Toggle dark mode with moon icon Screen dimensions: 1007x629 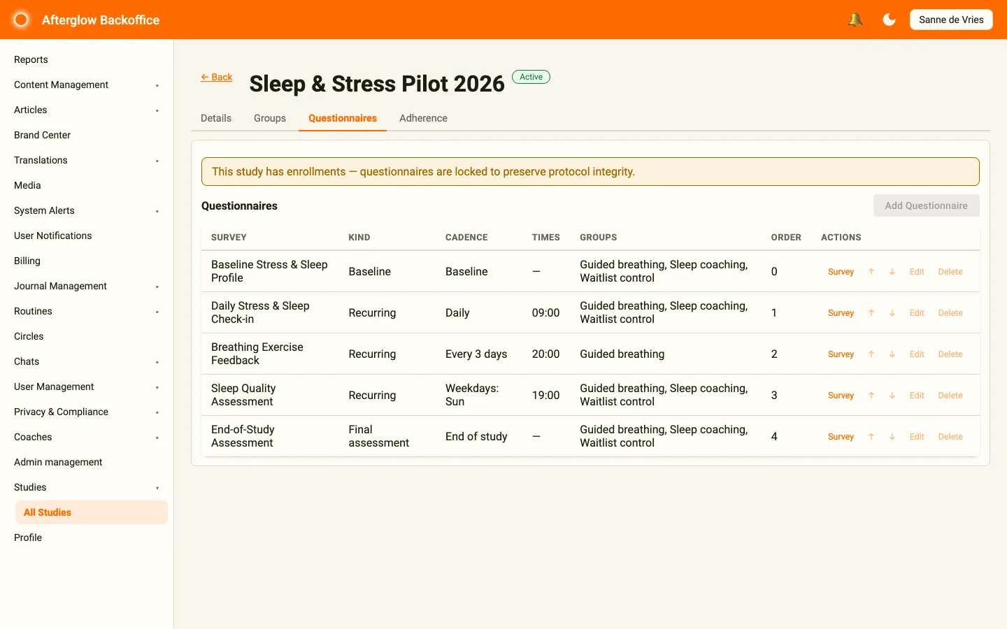click(889, 20)
